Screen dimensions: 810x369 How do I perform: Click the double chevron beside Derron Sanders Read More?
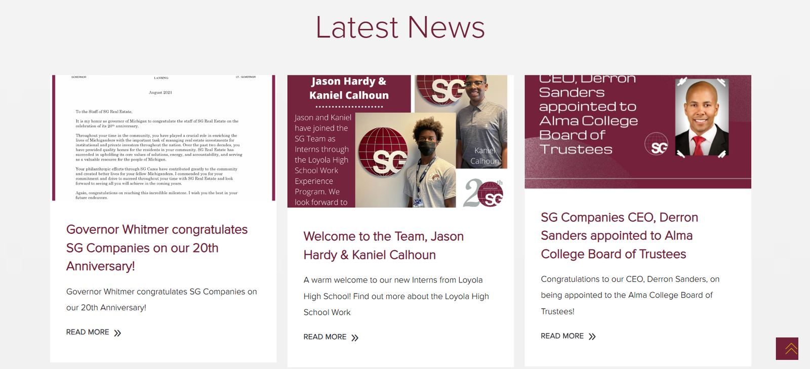pos(592,337)
